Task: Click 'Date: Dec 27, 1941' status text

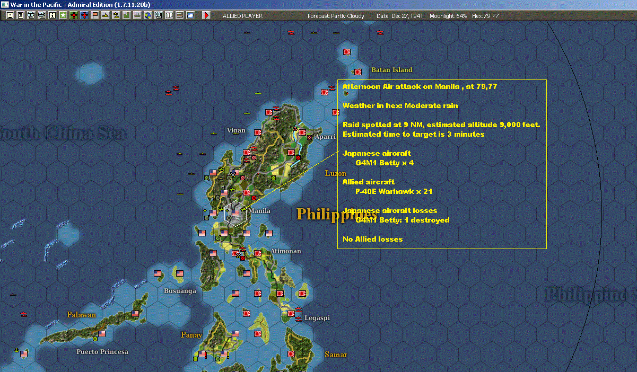Action: 399,16
